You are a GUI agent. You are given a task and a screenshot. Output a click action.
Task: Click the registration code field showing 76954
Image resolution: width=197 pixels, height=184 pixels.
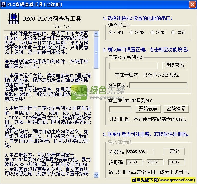coord(155,162)
